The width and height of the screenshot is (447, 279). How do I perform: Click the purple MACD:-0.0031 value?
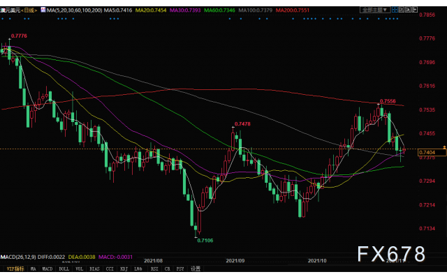tap(115, 257)
